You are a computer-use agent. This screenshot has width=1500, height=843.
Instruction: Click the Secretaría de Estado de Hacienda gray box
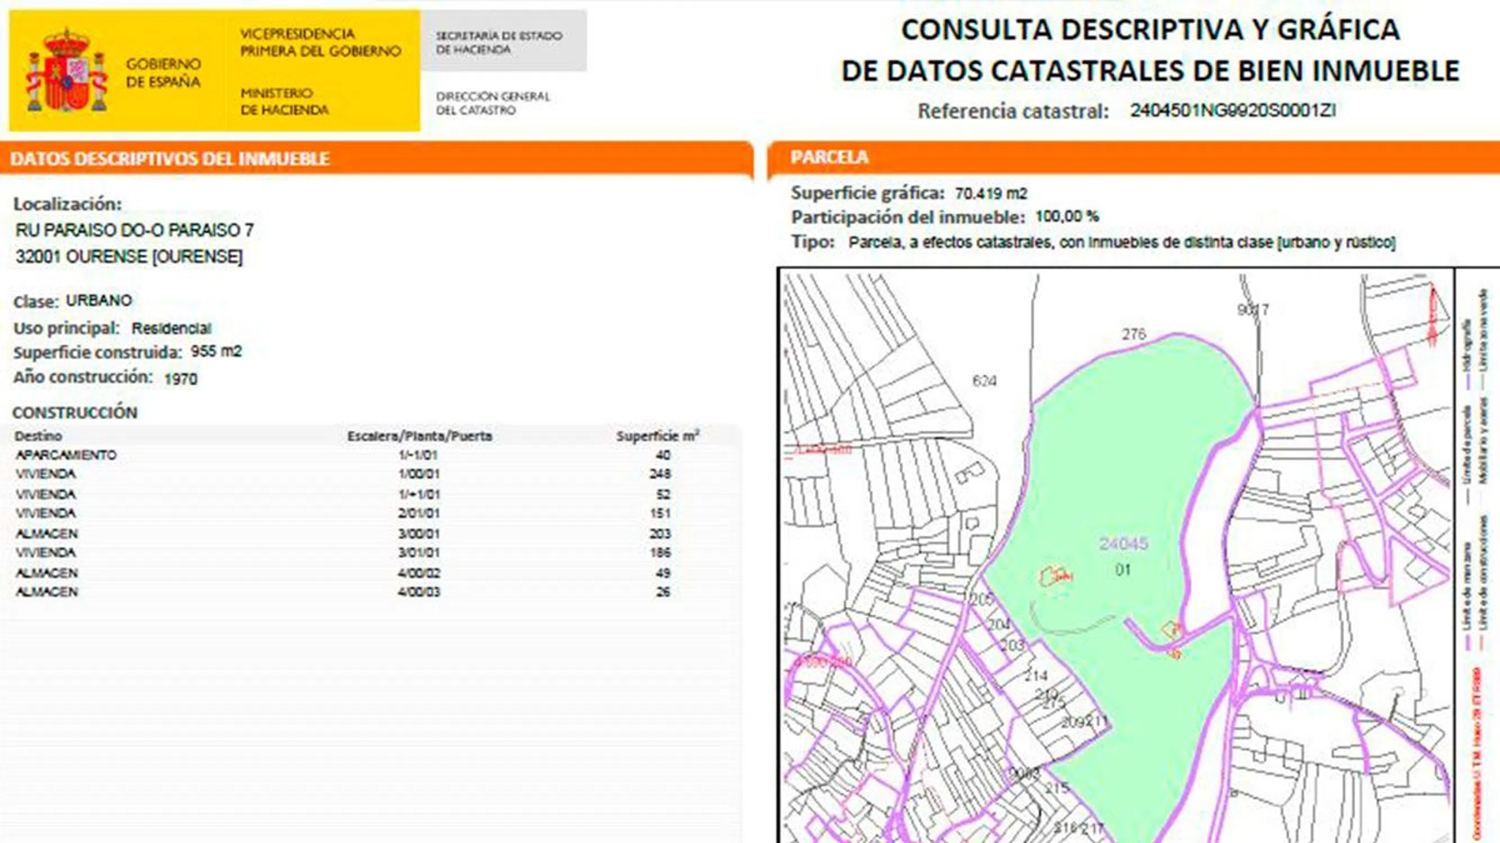501,42
